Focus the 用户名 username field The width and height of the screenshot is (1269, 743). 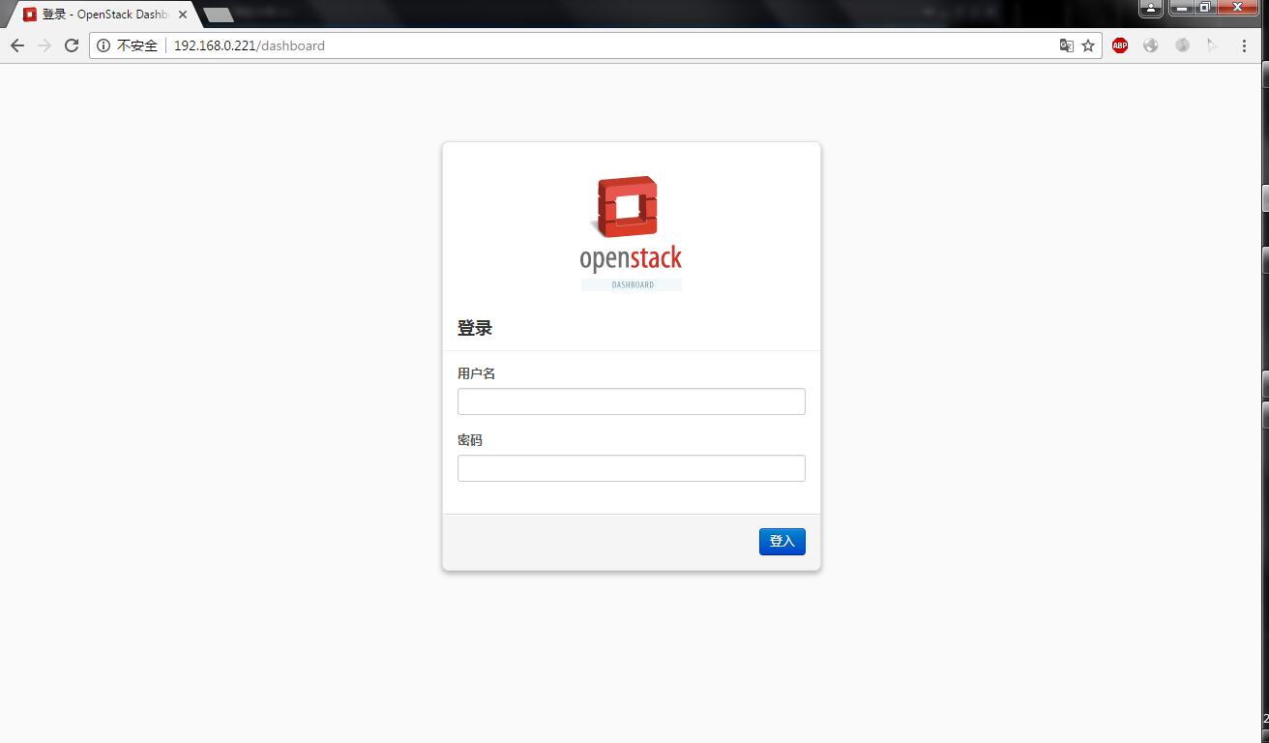[632, 401]
